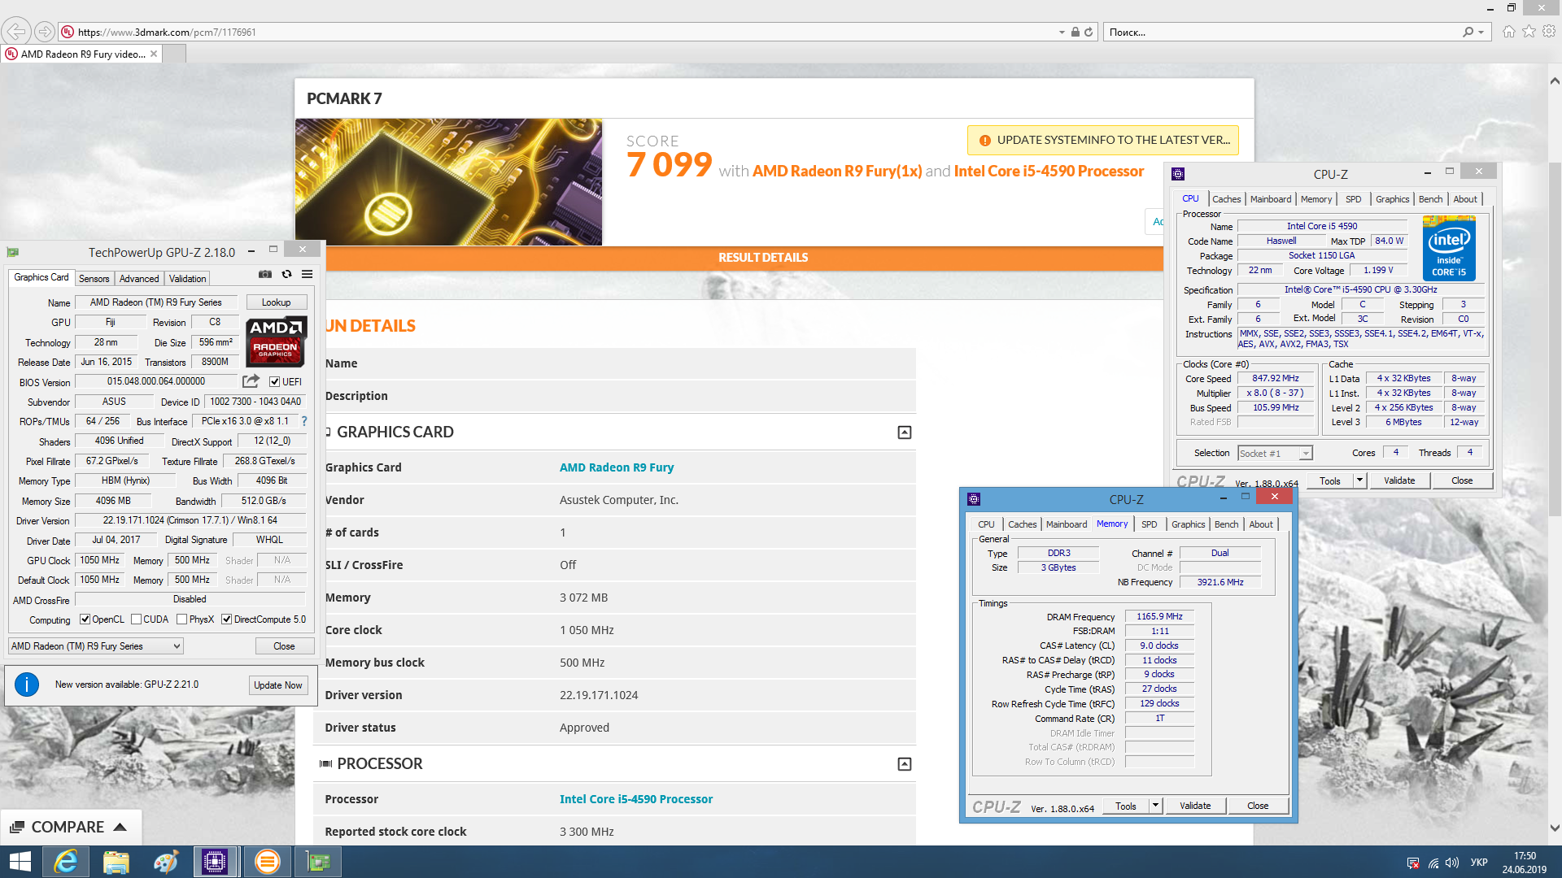
Task: Toggle the DirectCompute 5.0 checkbox
Action: point(226,619)
